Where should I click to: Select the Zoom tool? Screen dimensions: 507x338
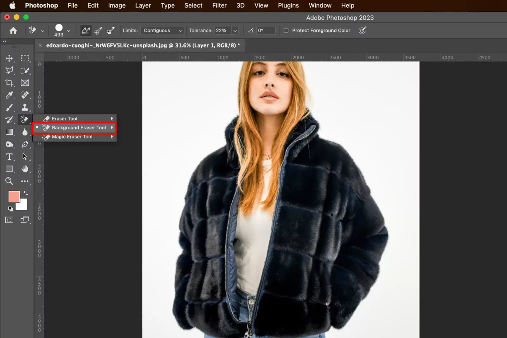click(9, 181)
